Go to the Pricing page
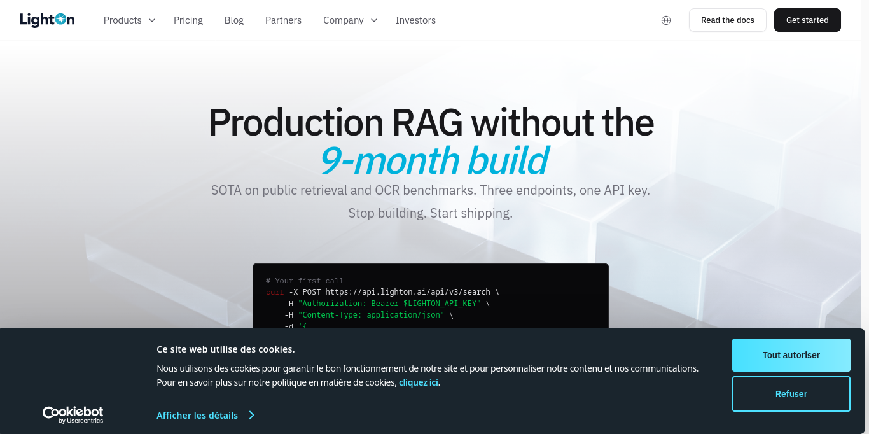This screenshot has height=434, width=869. pos(188,20)
